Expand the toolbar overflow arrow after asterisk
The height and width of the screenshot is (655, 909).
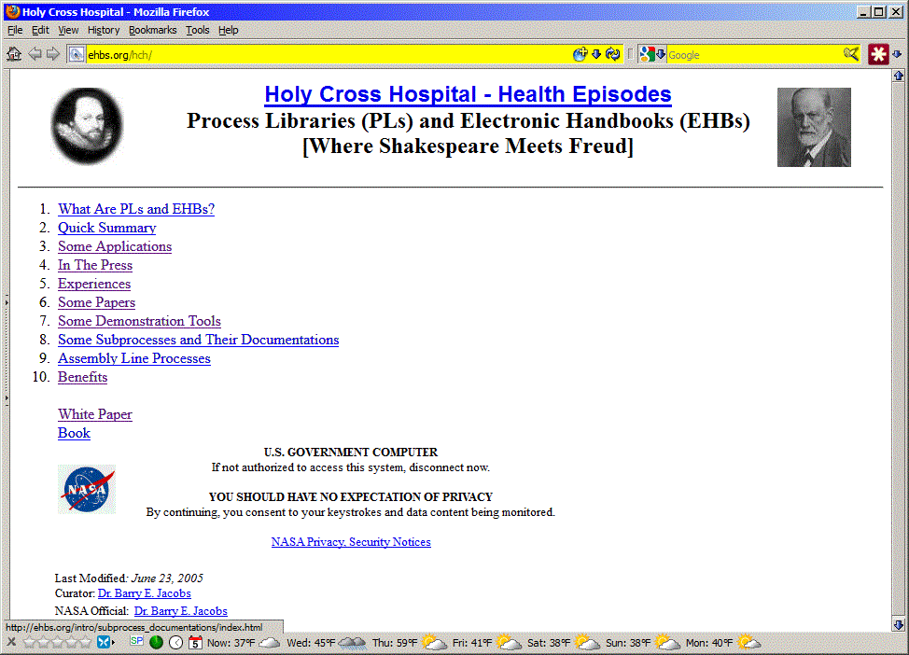click(x=897, y=54)
